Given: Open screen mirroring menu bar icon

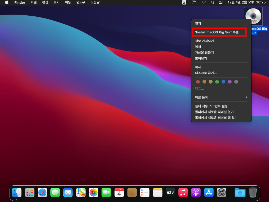Looking at the screenshot, I should coord(194,2).
